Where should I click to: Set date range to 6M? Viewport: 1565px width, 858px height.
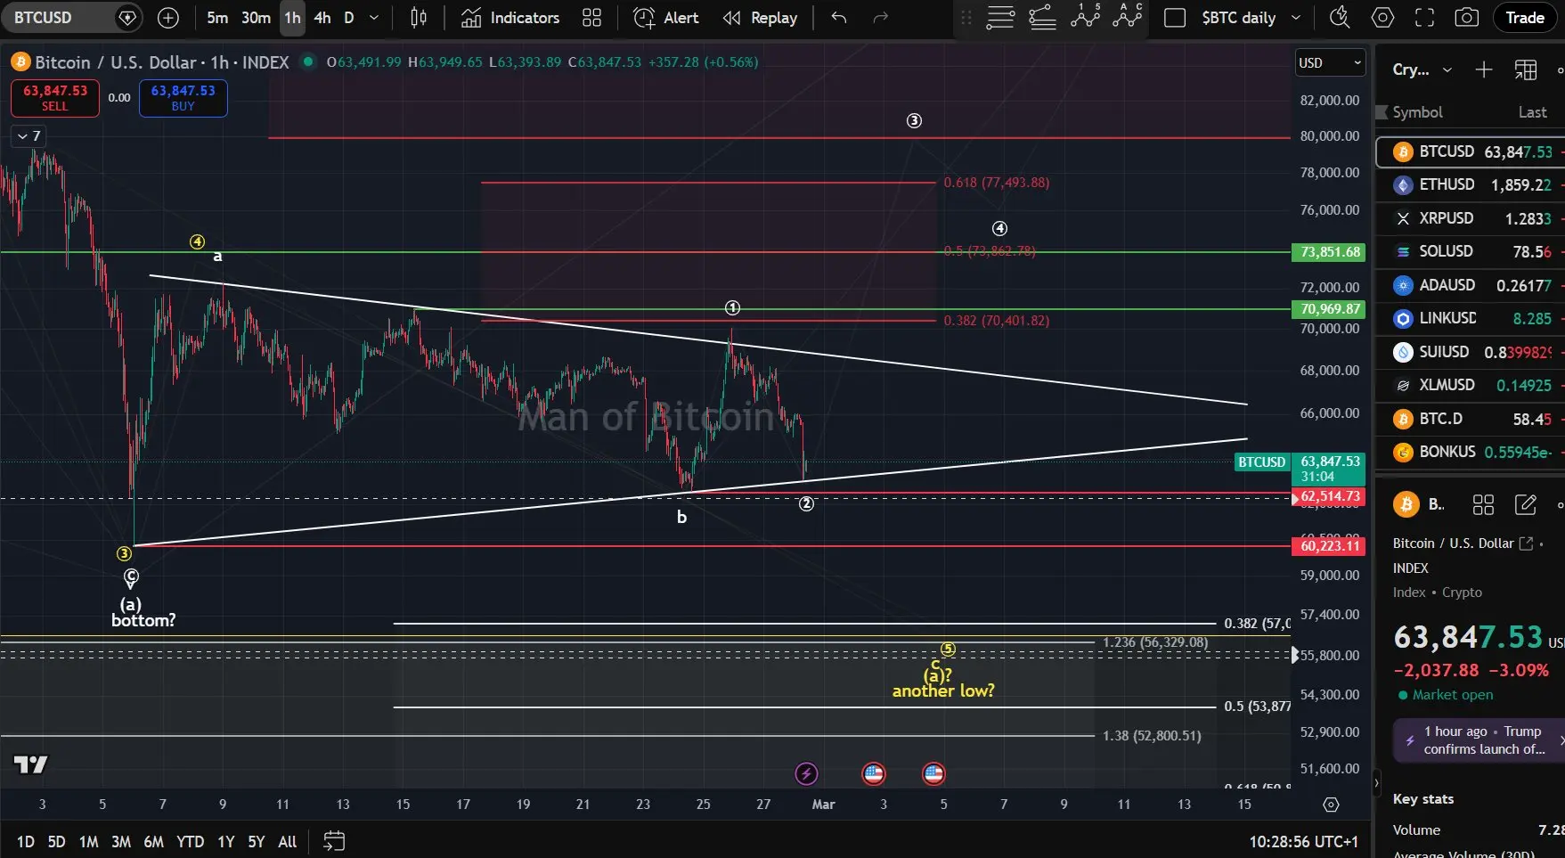point(154,842)
